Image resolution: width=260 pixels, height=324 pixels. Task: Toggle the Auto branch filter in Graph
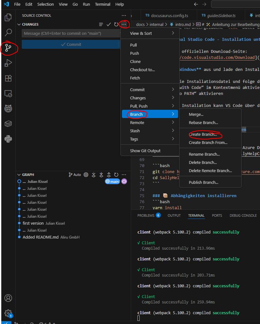click(x=75, y=175)
